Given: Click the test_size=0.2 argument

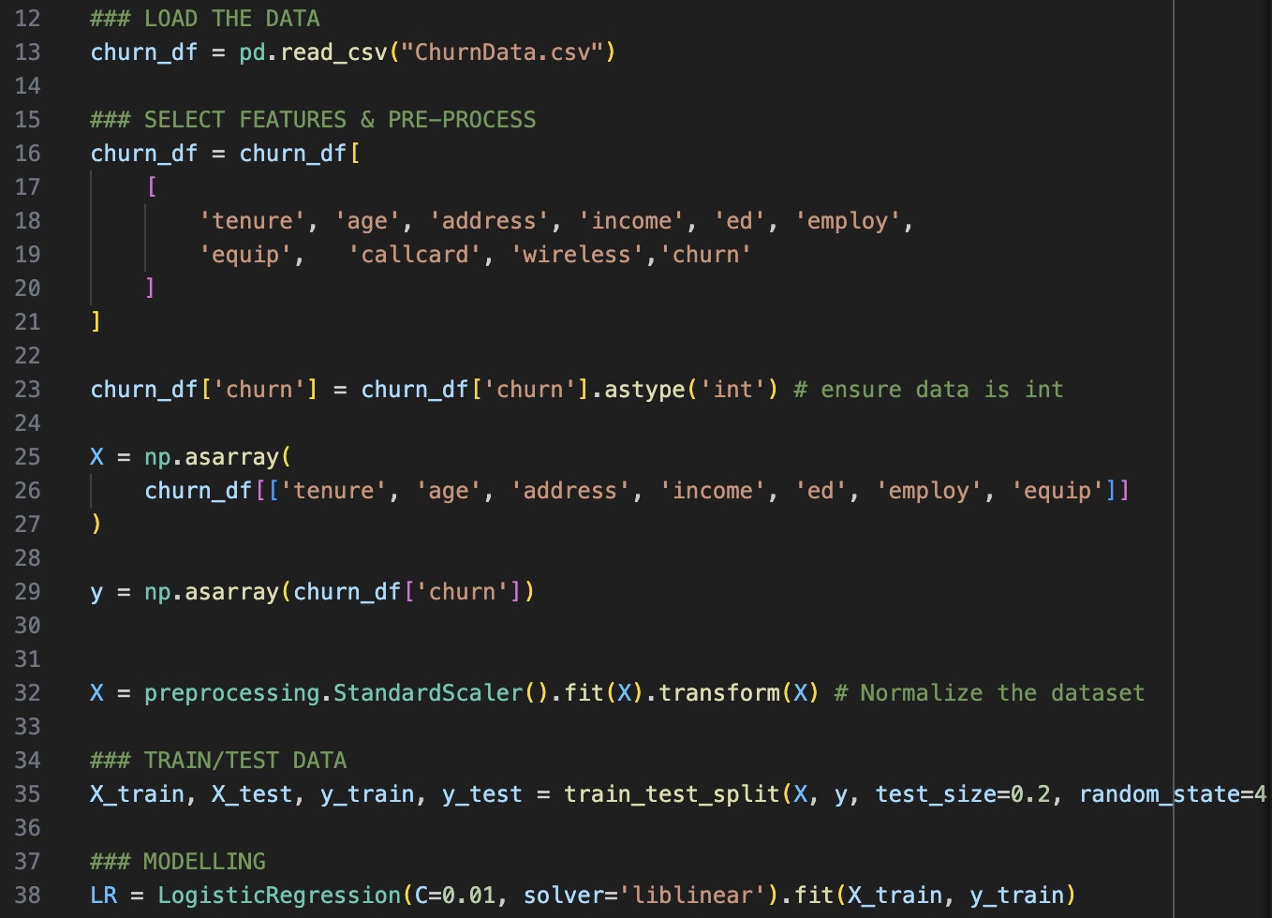Looking at the screenshot, I should click(x=963, y=794).
